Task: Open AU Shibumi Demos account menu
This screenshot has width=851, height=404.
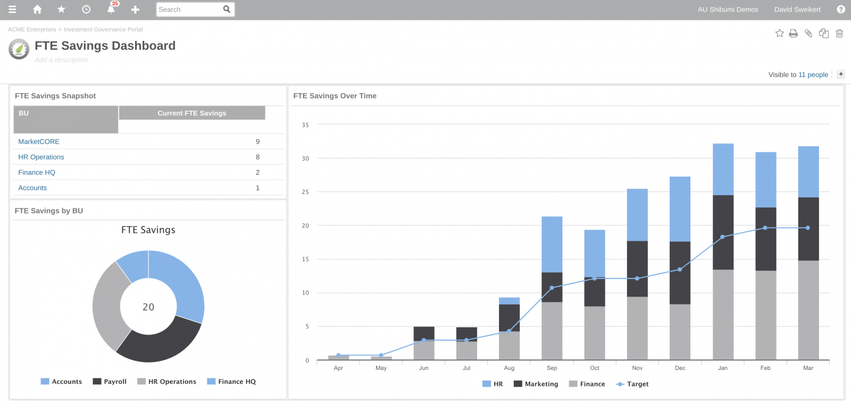Action: pos(728,10)
